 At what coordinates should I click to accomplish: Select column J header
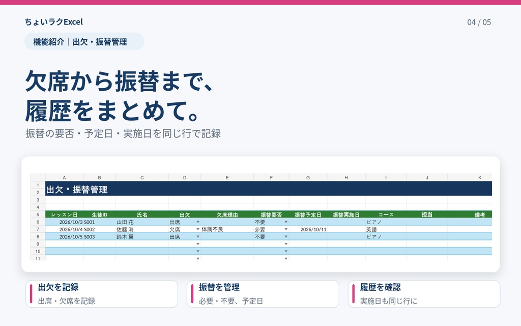tap(427, 178)
